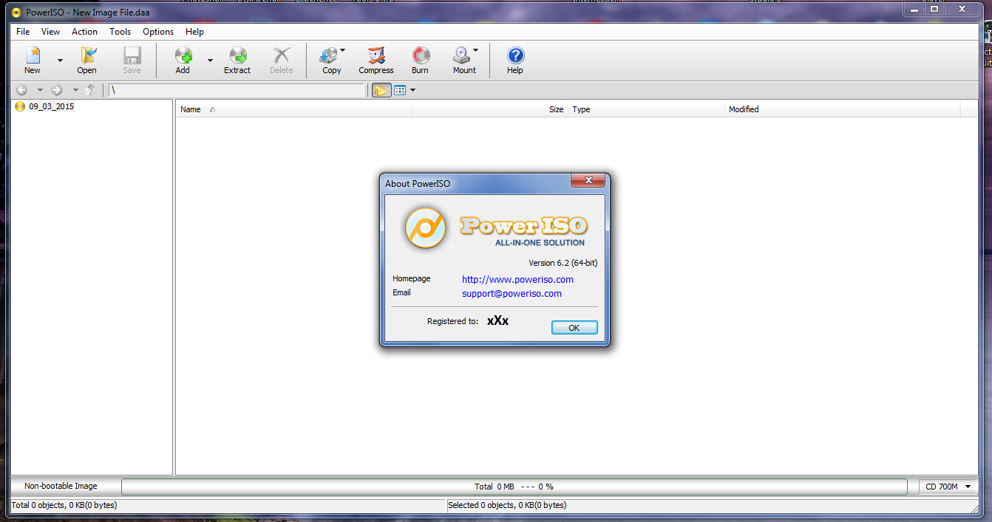Viewport: 992px width, 522px height.
Task: Click the Registered to xXx text
Action: [468, 321]
